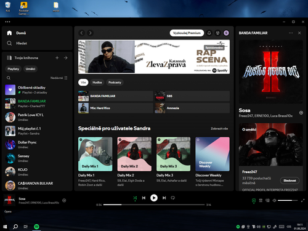This screenshot has width=308, height=231.
Task: Add Sosa to library from player bar
Action: point(64,200)
